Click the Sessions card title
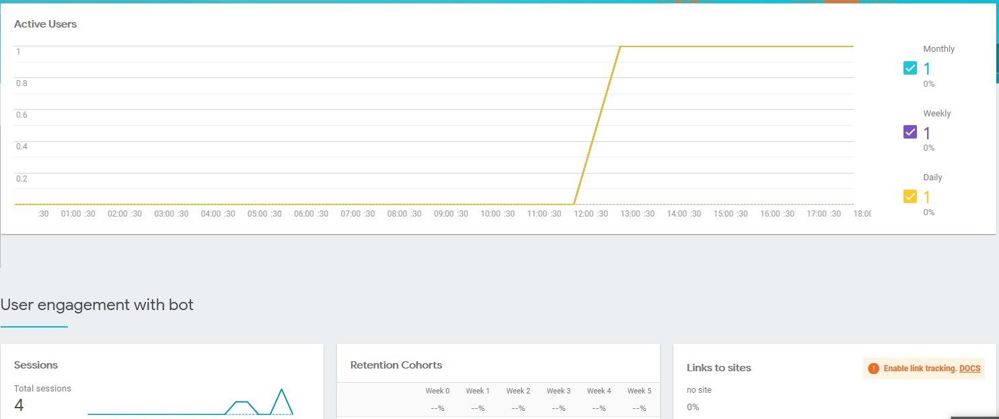 [x=36, y=365]
